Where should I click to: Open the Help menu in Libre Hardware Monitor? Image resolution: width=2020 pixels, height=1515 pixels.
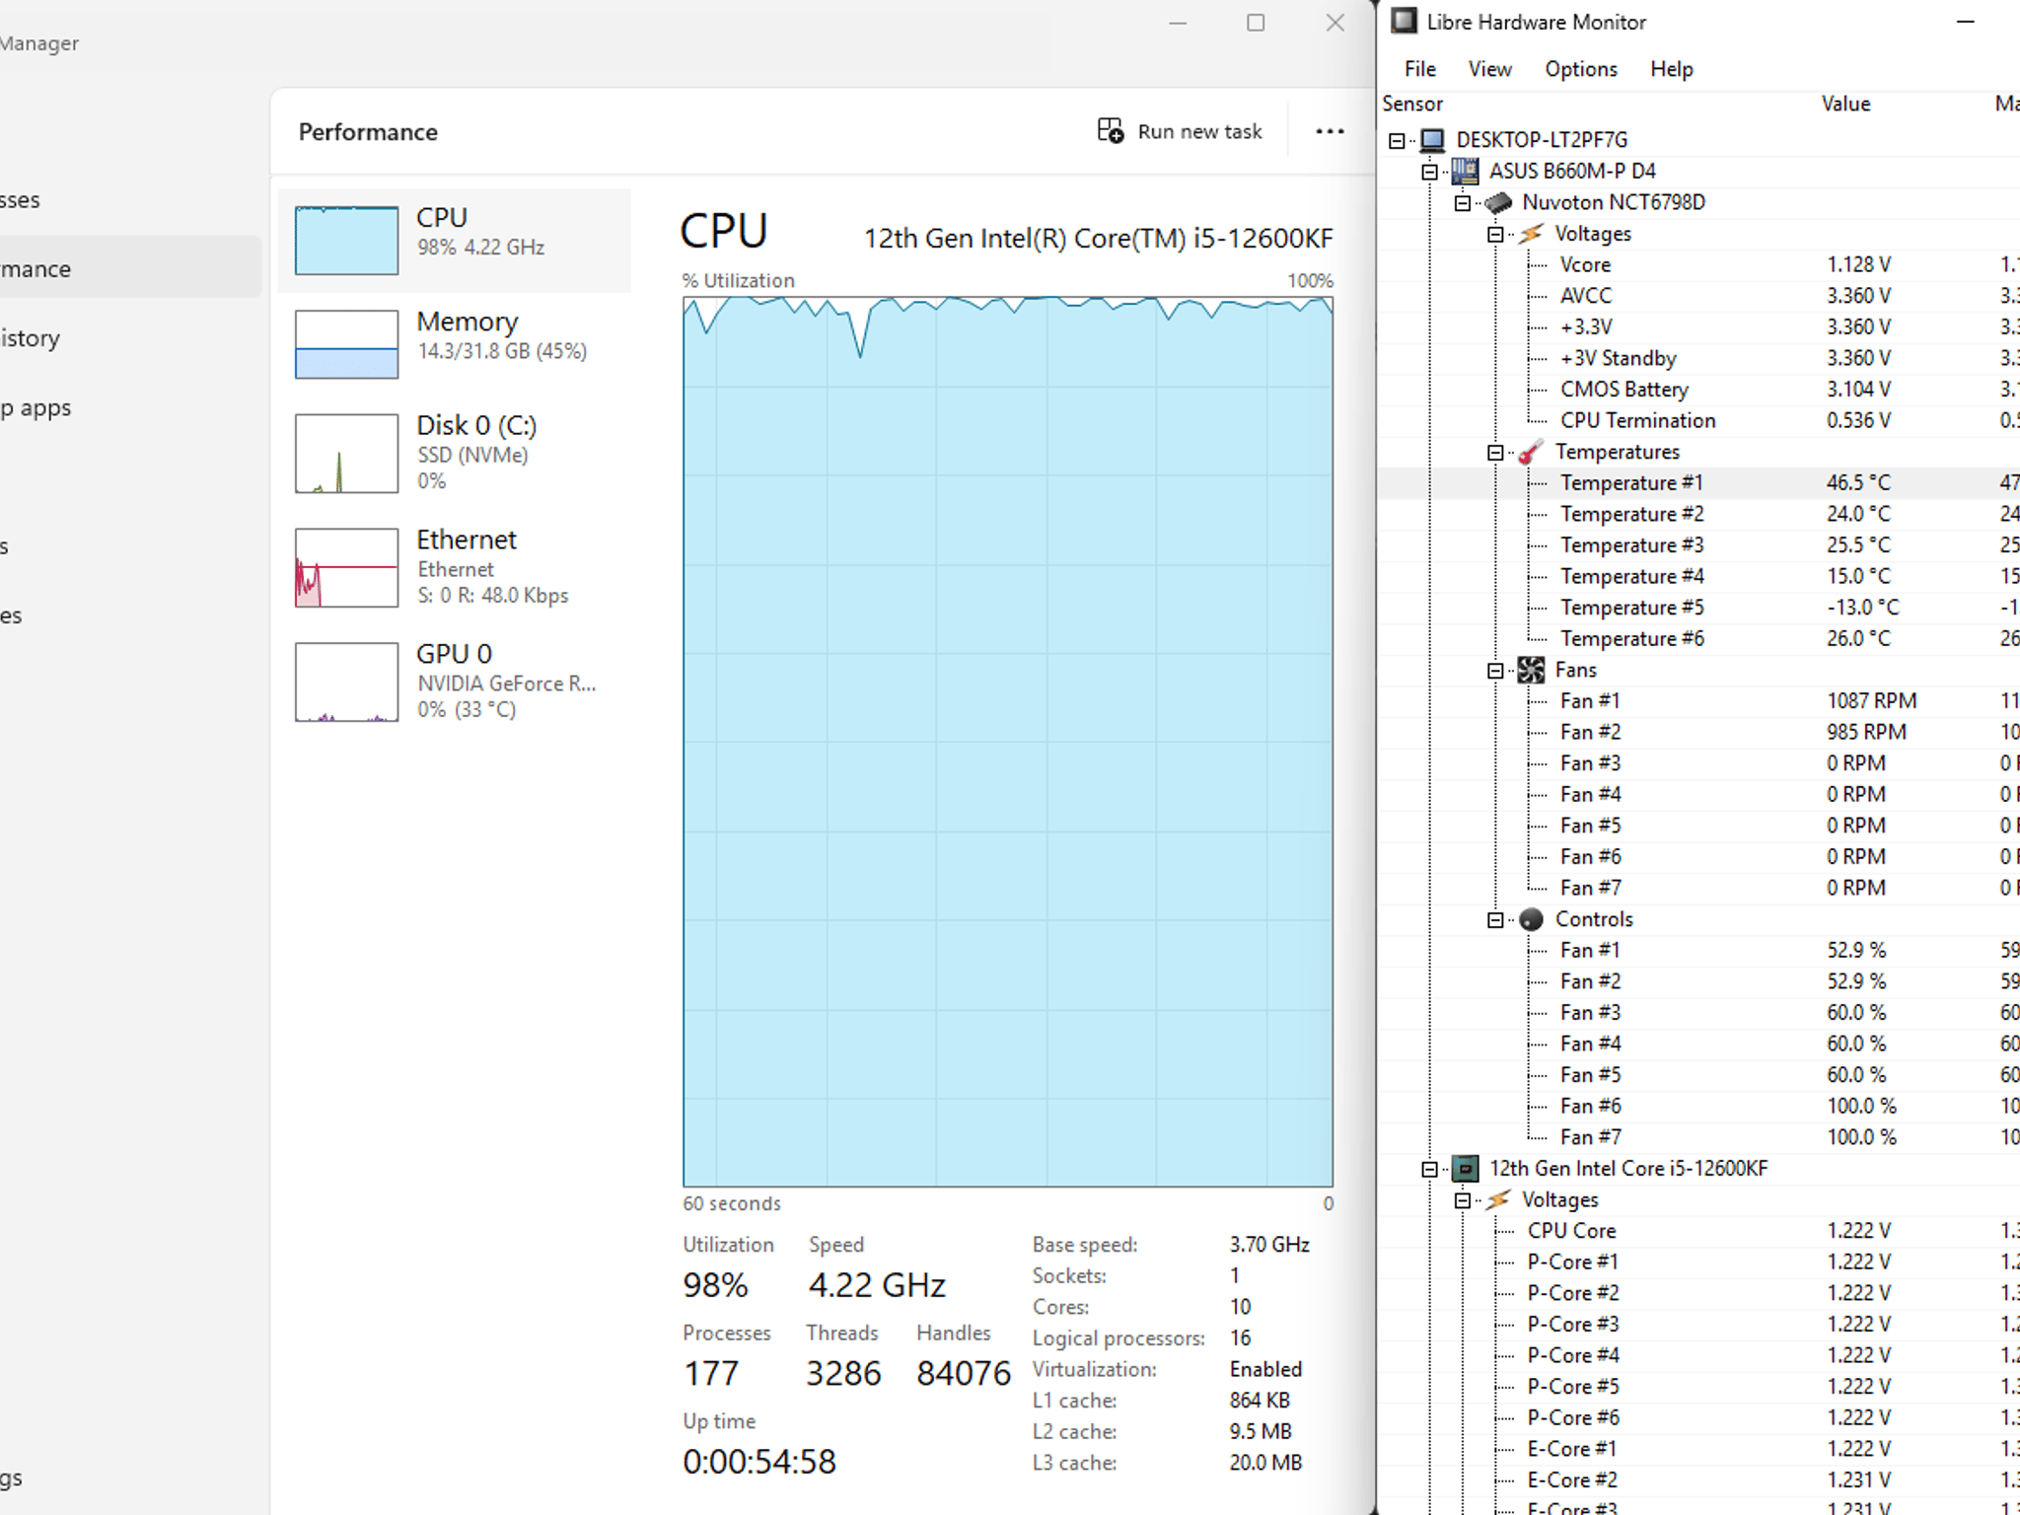(1672, 69)
